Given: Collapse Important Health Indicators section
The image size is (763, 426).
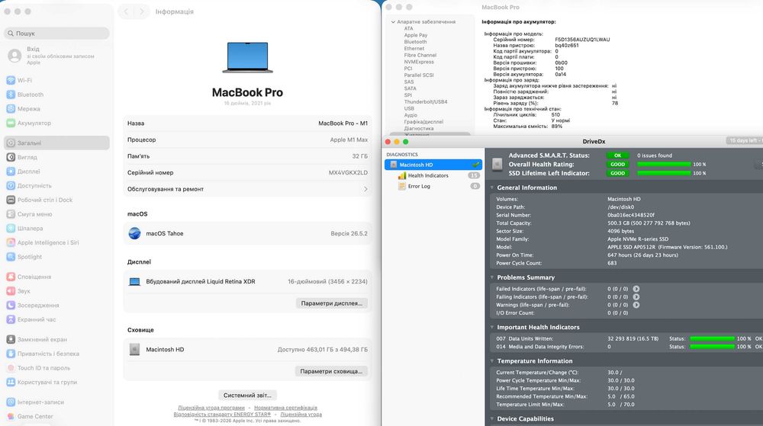Looking at the screenshot, I should click(492, 328).
